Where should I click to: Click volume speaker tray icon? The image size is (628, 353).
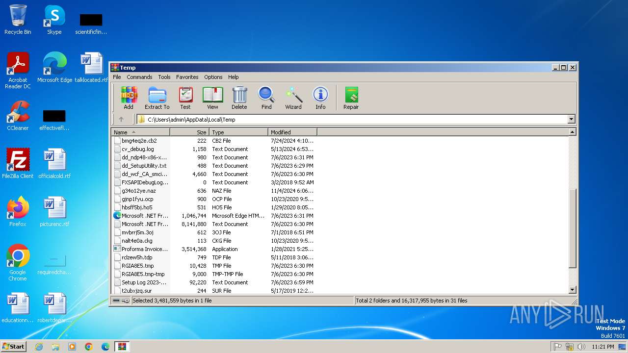(581, 347)
